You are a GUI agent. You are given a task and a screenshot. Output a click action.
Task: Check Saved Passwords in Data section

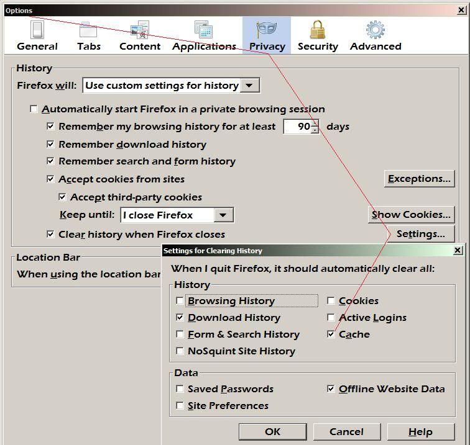(x=180, y=389)
